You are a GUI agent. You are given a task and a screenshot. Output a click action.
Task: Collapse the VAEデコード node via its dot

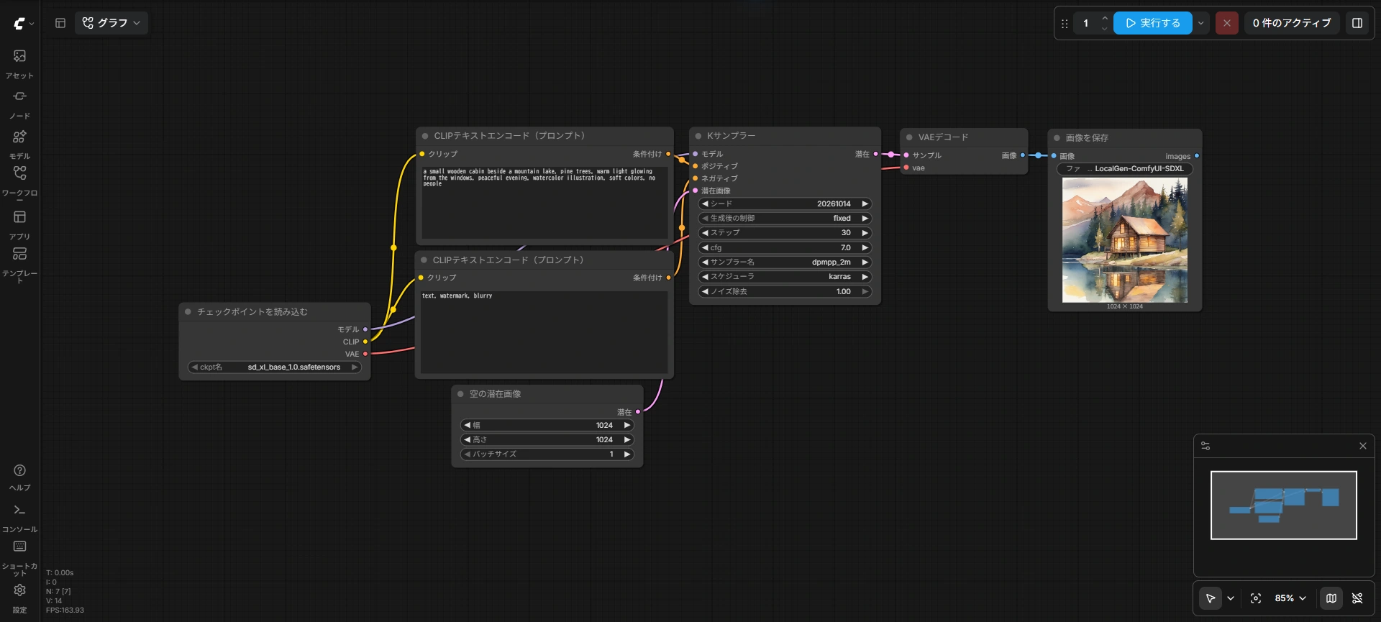pos(909,137)
